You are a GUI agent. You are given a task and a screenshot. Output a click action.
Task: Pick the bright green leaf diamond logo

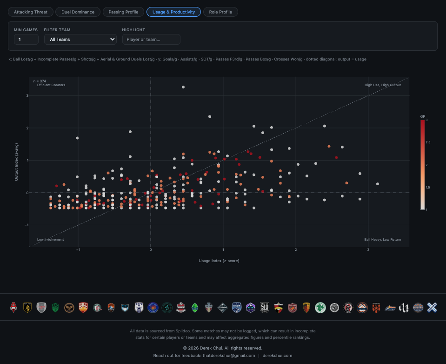[x=194, y=308]
